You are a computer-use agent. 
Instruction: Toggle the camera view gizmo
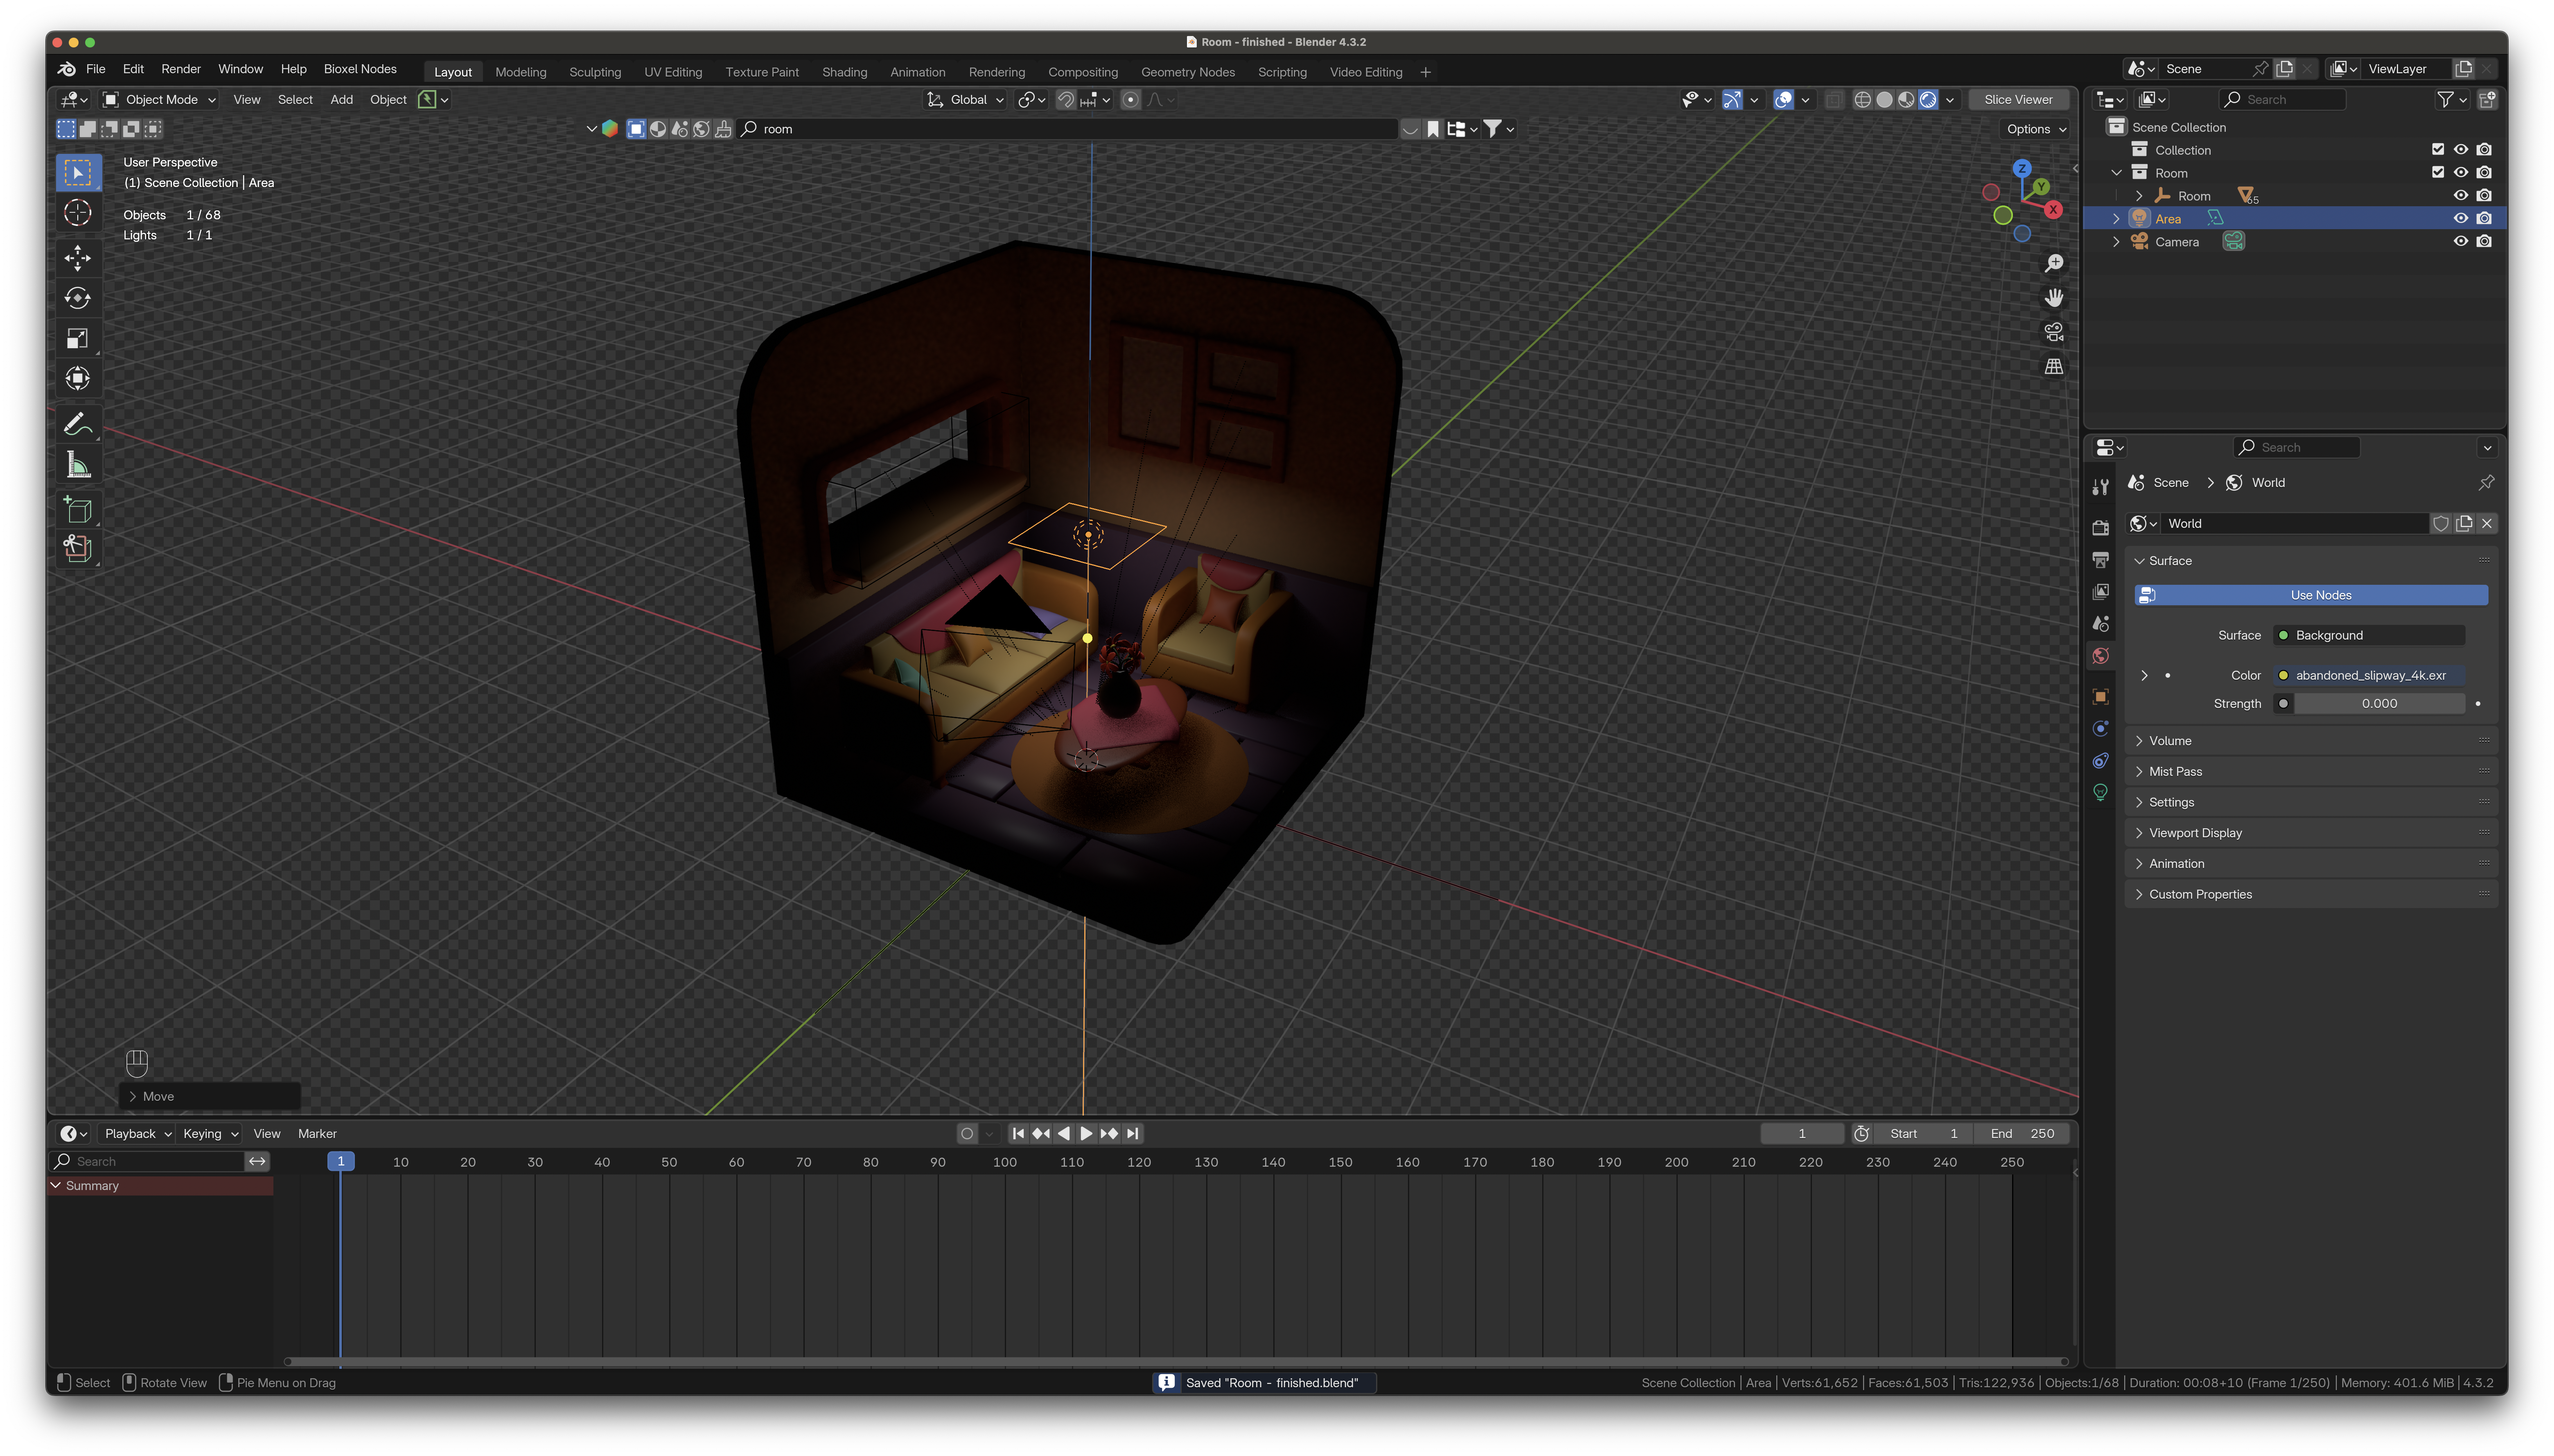tap(2054, 332)
